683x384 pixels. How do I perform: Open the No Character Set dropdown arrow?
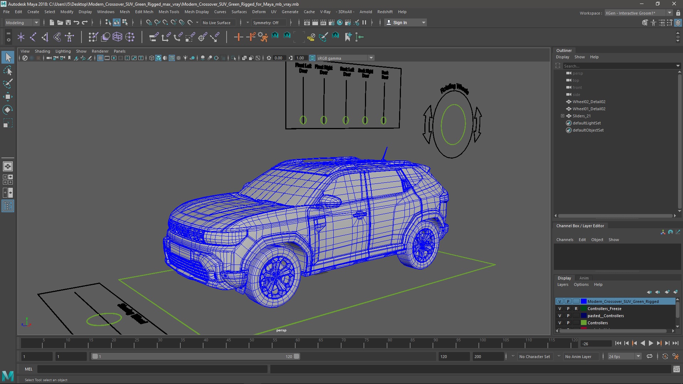click(513, 356)
